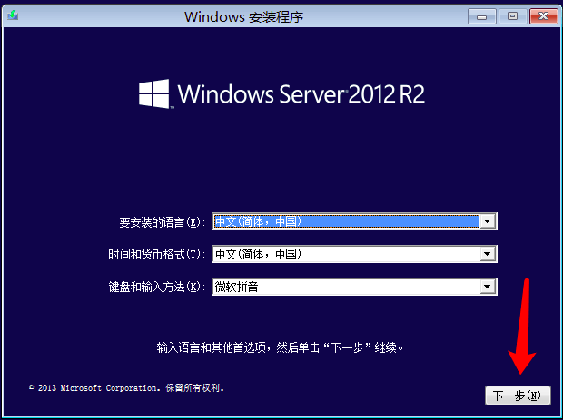This screenshot has height=420, width=563.
Task: Click the 键盘和输入方法(K) label
Action: tap(156, 287)
